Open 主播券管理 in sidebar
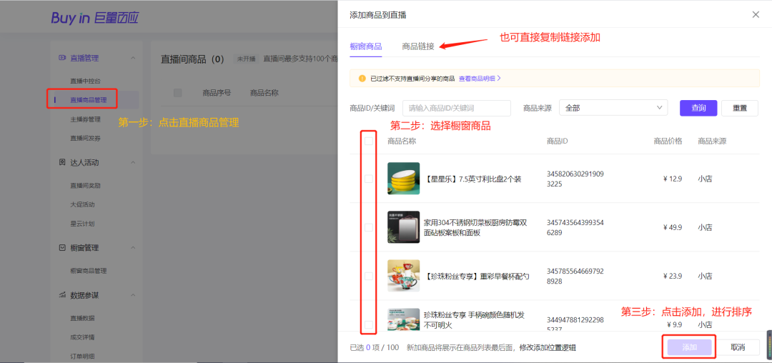This screenshot has width=772, height=363. [x=85, y=119]
